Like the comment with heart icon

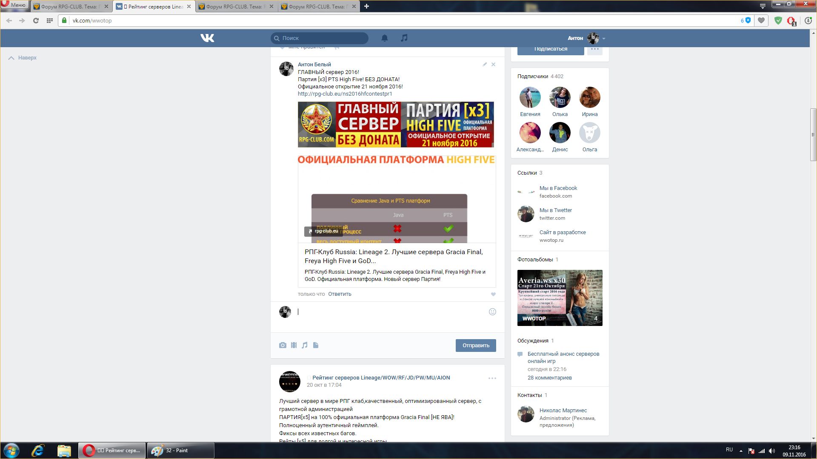pos(493,294)
